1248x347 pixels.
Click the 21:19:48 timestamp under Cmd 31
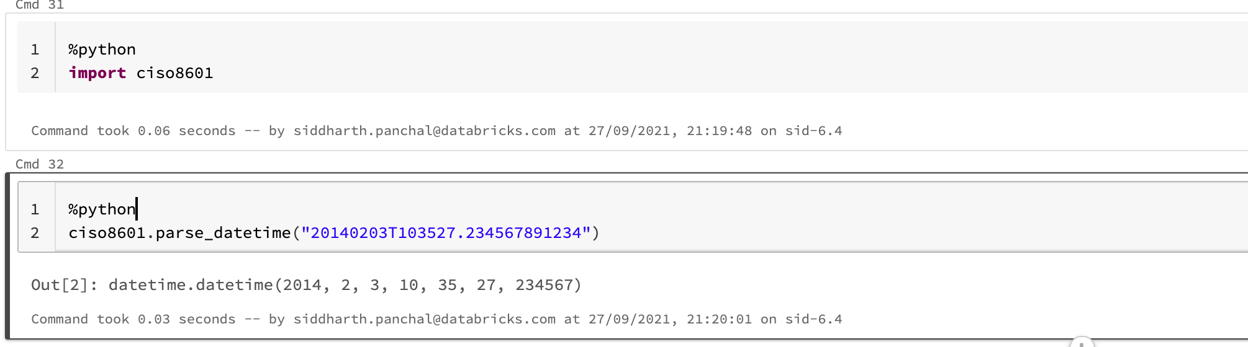click(719, 131)
